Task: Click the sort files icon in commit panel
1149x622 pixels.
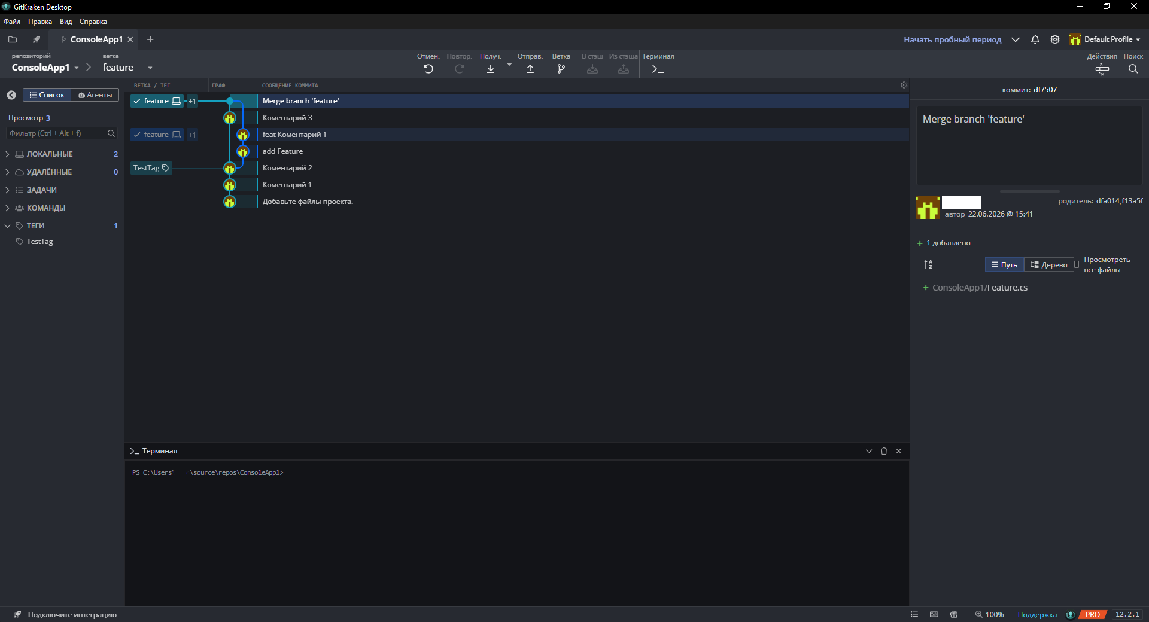Action: point(928,264)
